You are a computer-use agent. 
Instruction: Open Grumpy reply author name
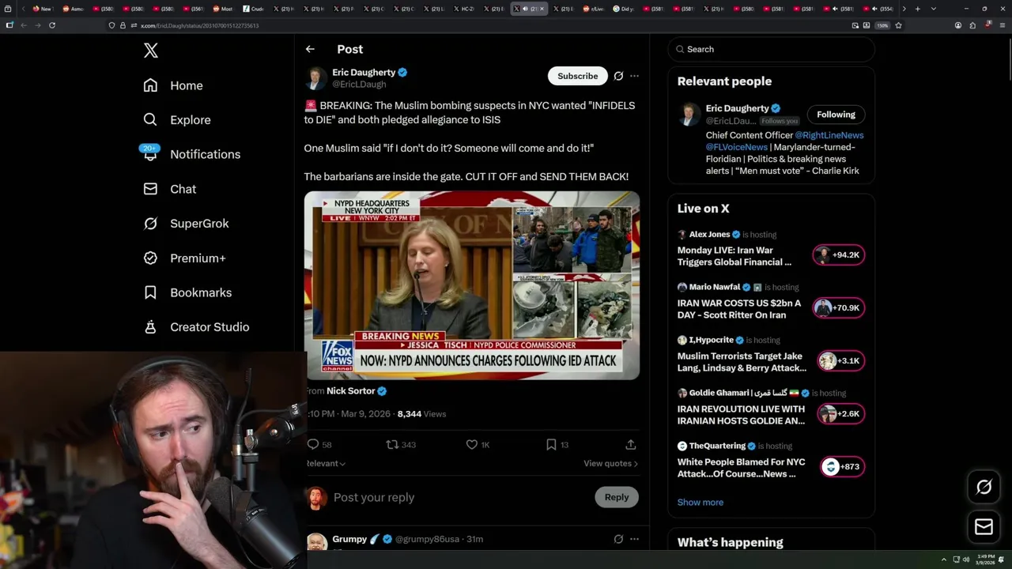pos(349,539)
